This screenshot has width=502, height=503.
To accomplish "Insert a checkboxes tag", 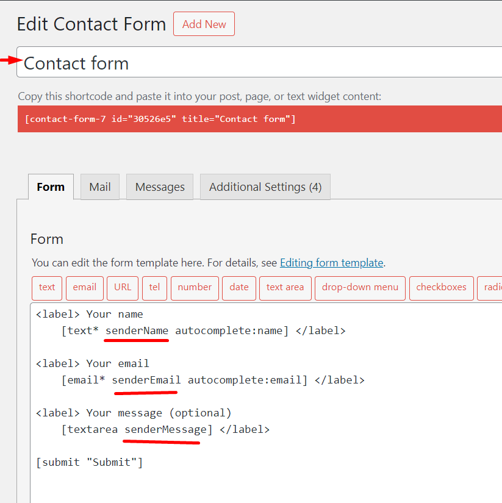I will (x=441, y=288).
